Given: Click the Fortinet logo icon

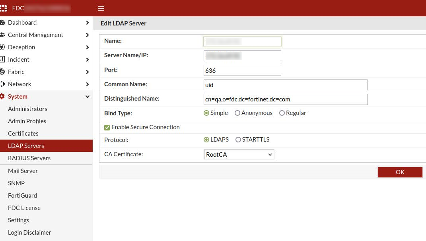Looking at the screenshot, I should click(3, 8).
